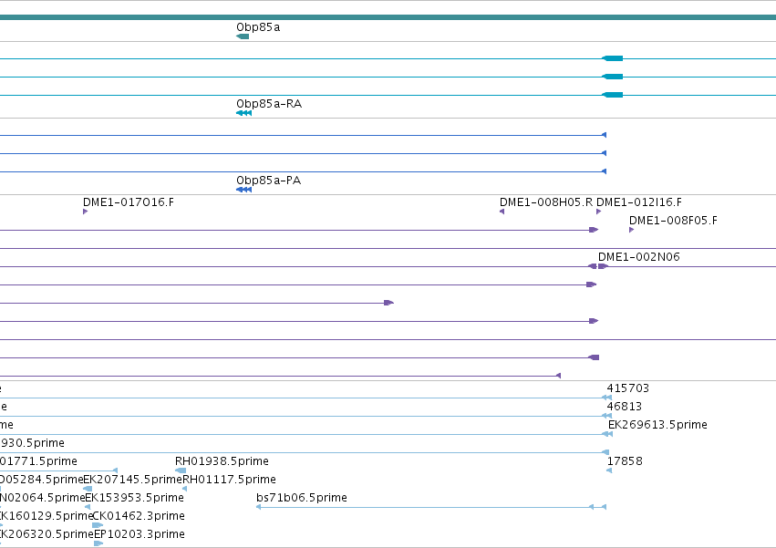
Task: Select the EP10203.3prime label
Action: click(x=140, y=534)
